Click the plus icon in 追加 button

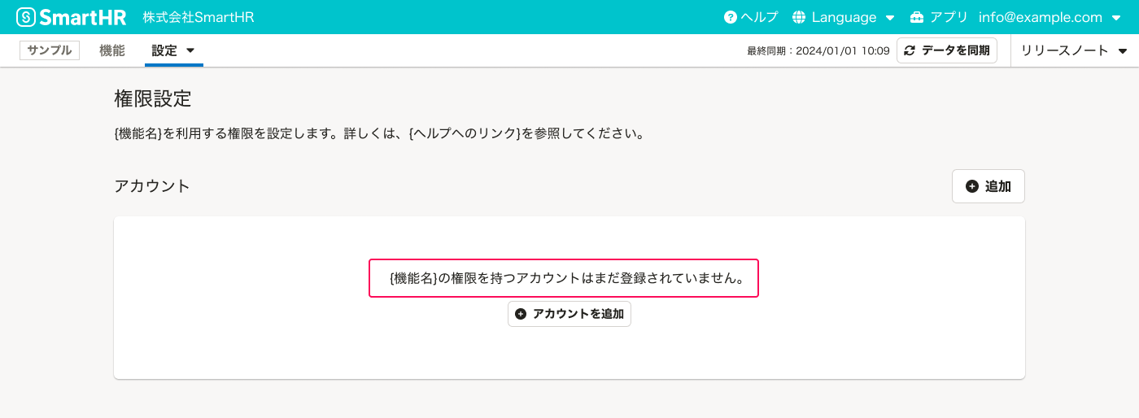pos(972,186)
